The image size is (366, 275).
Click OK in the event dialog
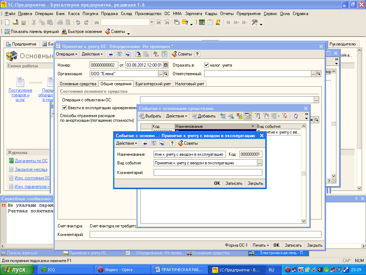click(x=217, y=183)
